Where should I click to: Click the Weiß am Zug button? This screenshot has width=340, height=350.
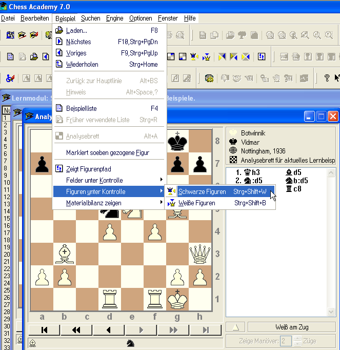(291, 327)
